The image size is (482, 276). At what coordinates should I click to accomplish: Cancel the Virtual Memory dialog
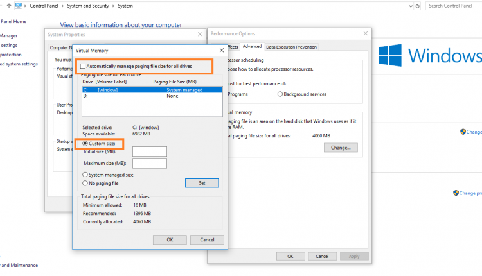click(x=207, y=240)
